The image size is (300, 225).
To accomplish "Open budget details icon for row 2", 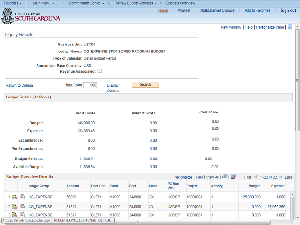I will 14,206.
